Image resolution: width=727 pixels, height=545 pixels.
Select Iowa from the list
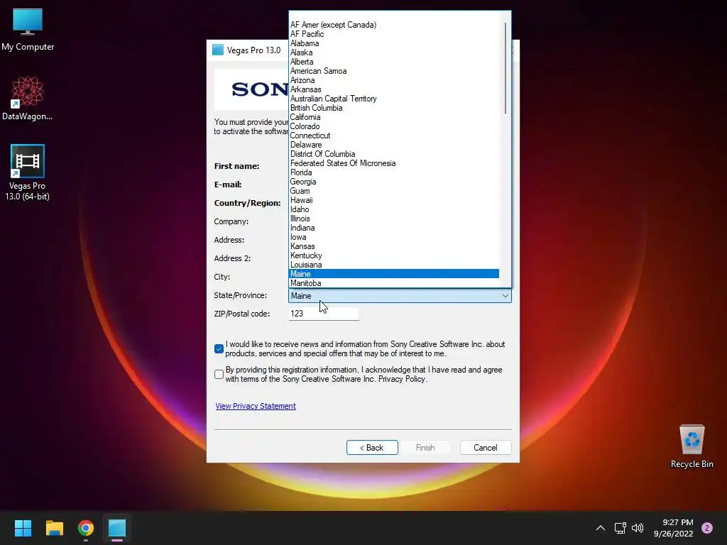tap(393, 237)
